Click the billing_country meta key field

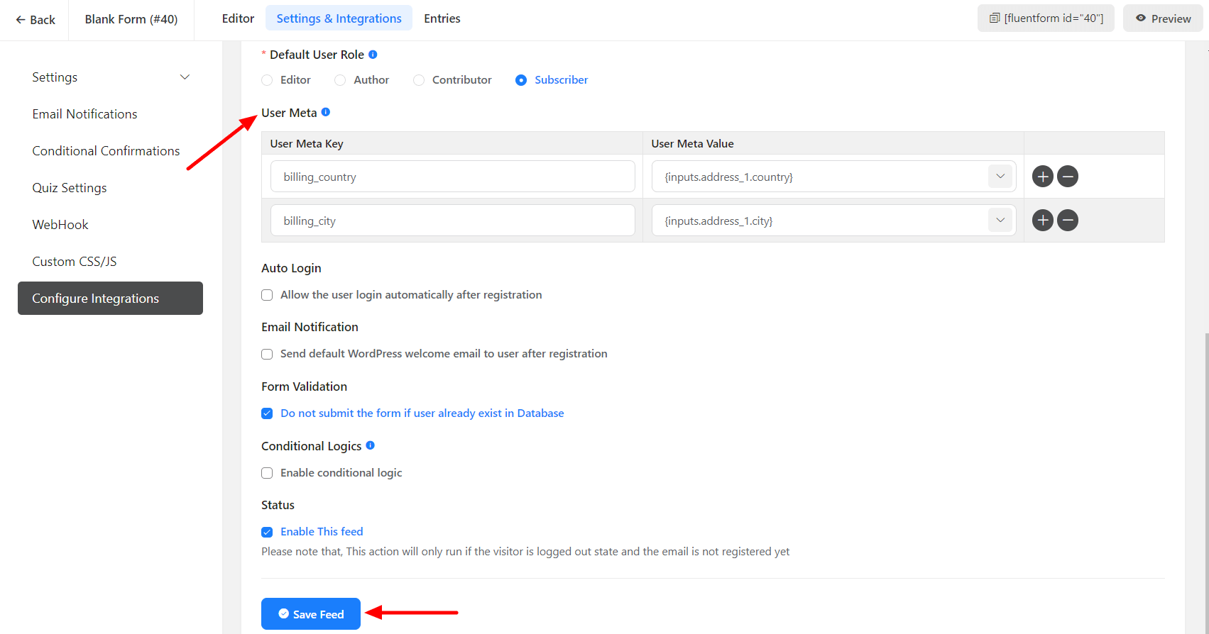(452, 177)
